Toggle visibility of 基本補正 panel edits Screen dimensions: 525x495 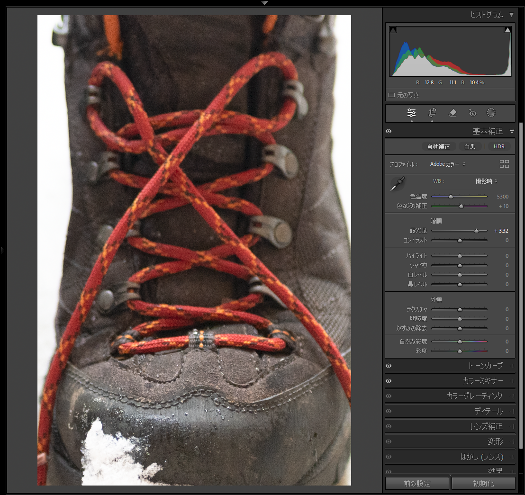(389, 131)
